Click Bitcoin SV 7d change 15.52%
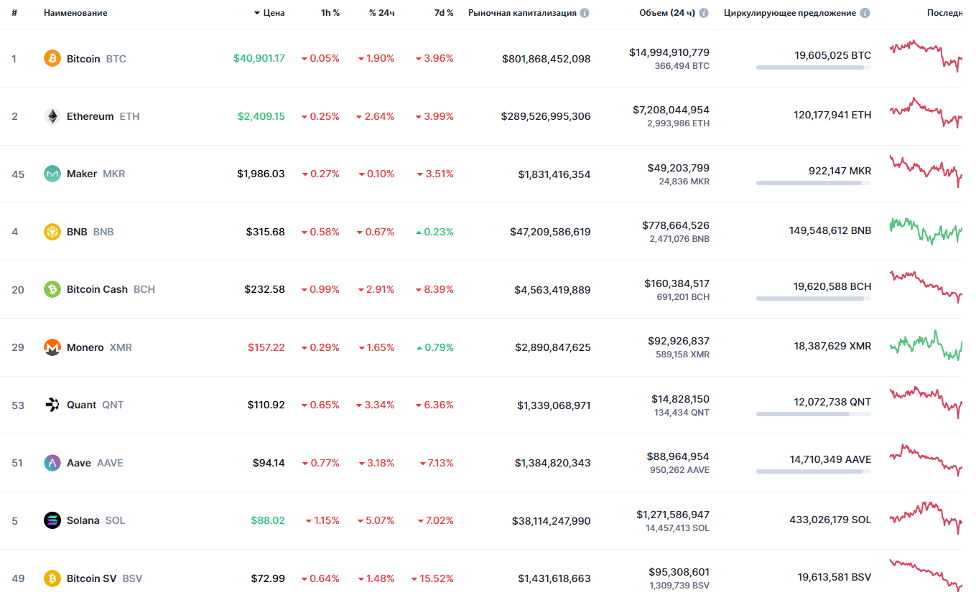Image resolution: width=976 pixels, height=605 pixels. tap(432, 578)
